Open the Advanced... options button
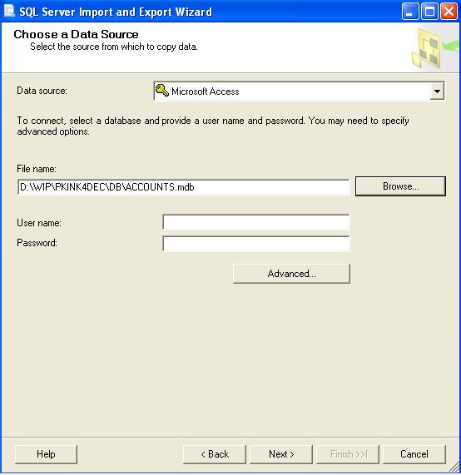The image size is (461, 475). click(x=291, y=274)
